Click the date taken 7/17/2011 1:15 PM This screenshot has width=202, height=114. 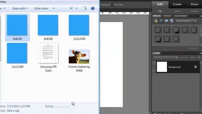18,106
